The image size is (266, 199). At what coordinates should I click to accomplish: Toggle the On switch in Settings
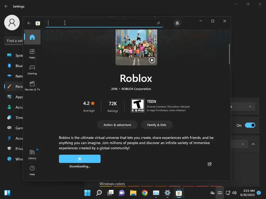point(250,125)
